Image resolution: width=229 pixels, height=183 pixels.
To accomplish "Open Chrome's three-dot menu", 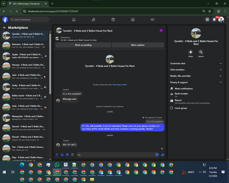I will (225, 11).
